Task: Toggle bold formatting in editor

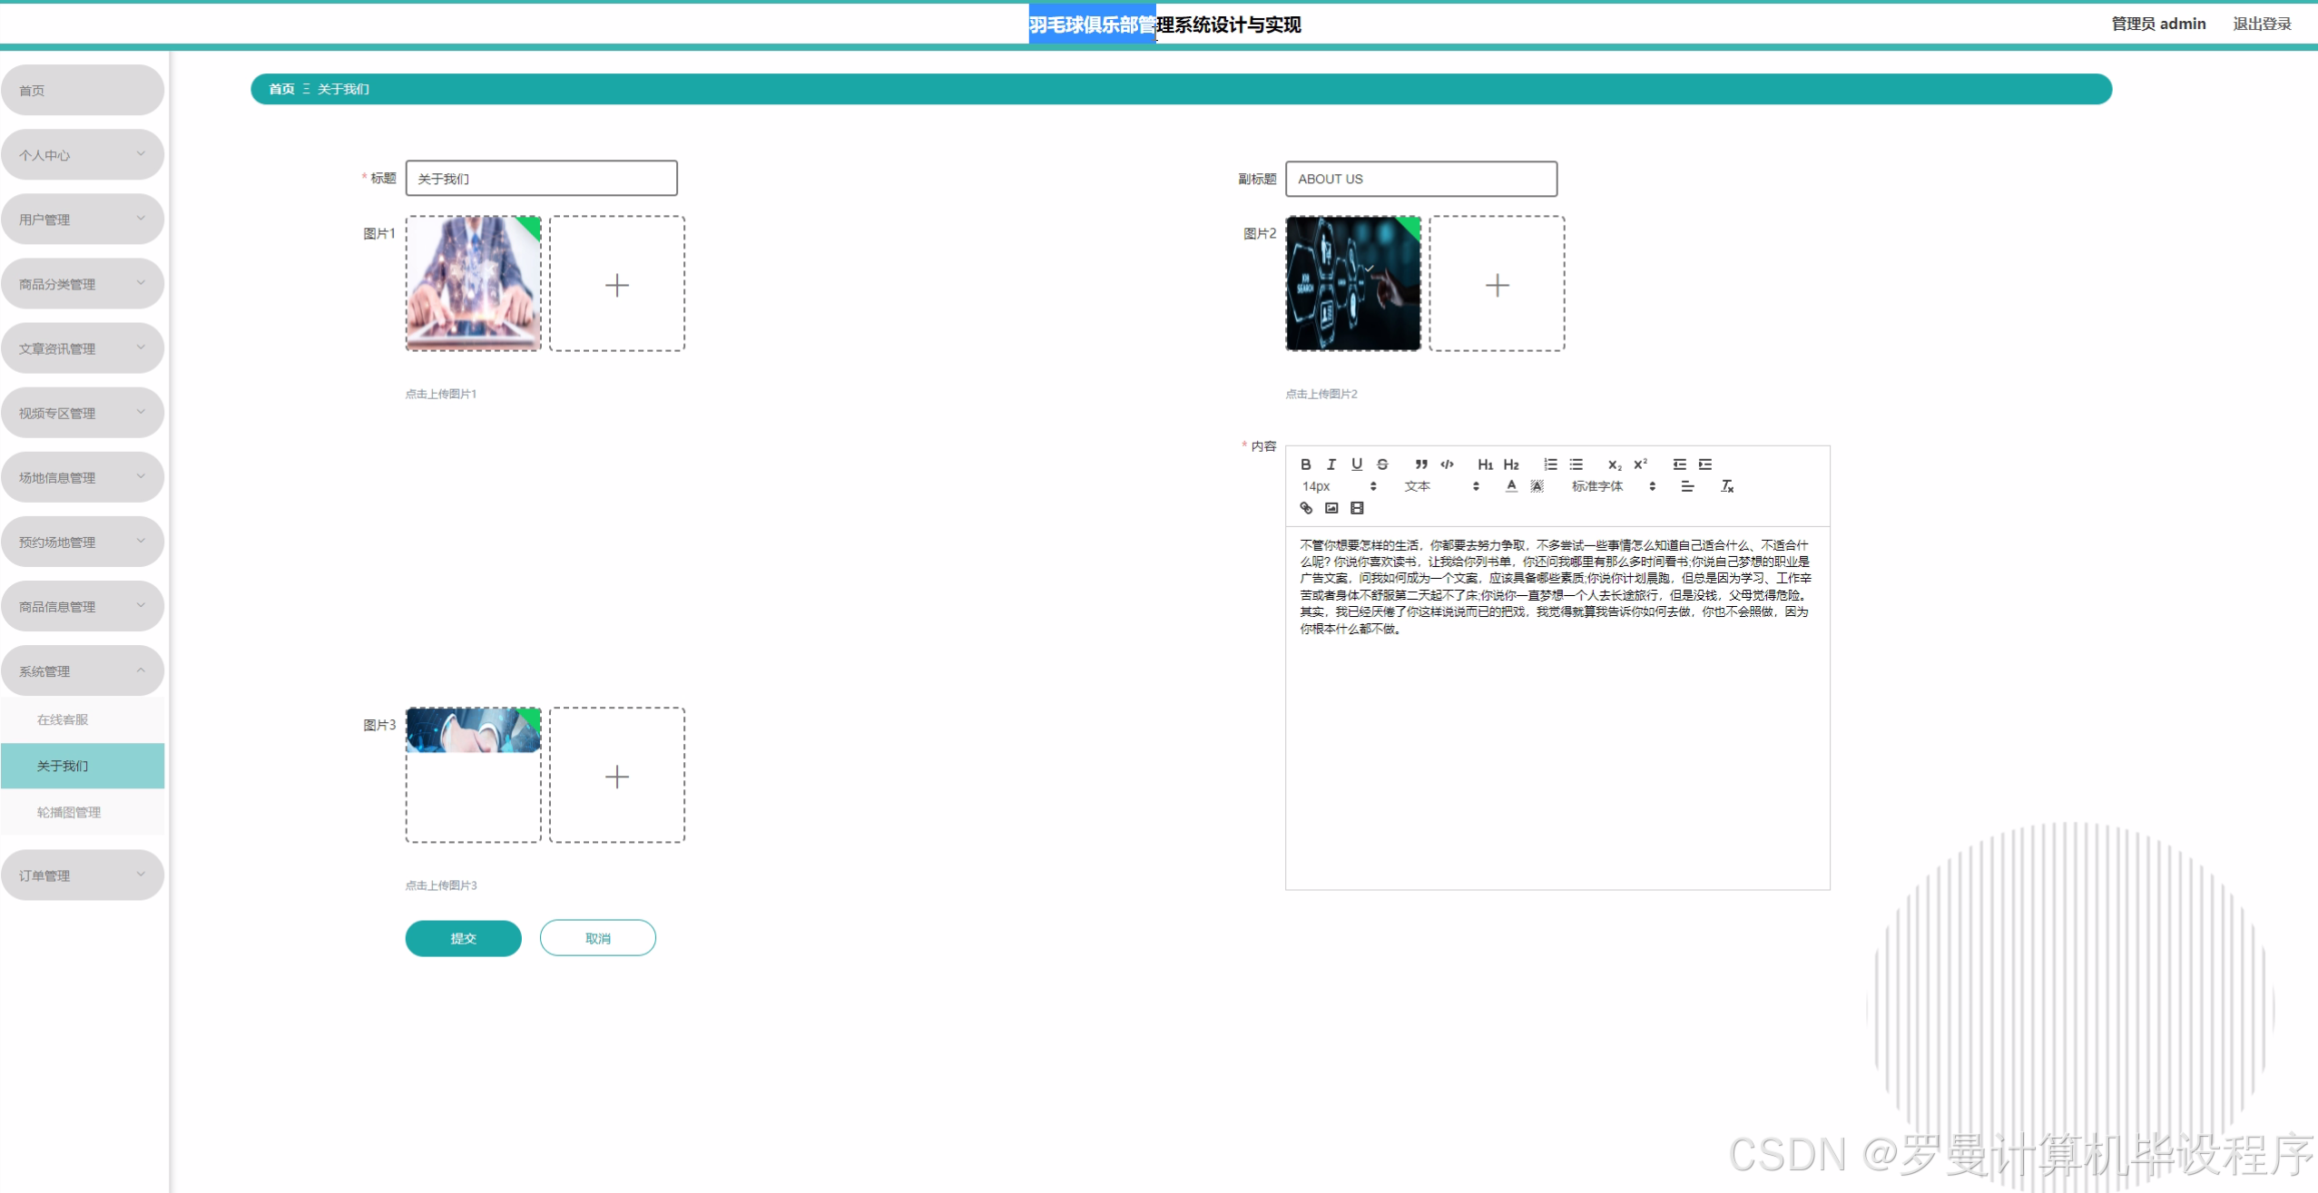Action: [1305, 464]
